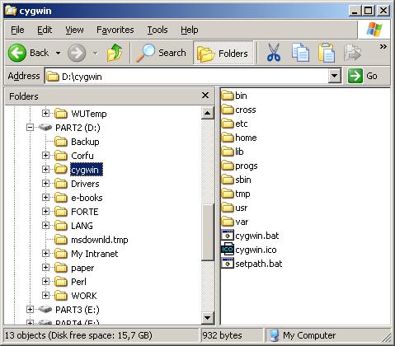
Task: Select msdownld.tmp folder in tree
Action: [92, 240]
